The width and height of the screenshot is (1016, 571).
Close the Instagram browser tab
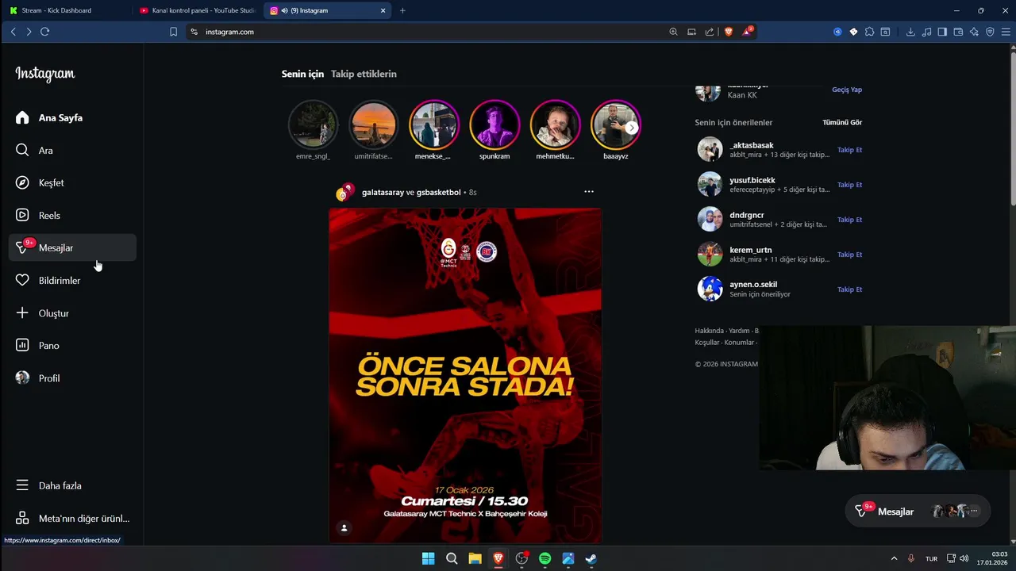[383, 10]
